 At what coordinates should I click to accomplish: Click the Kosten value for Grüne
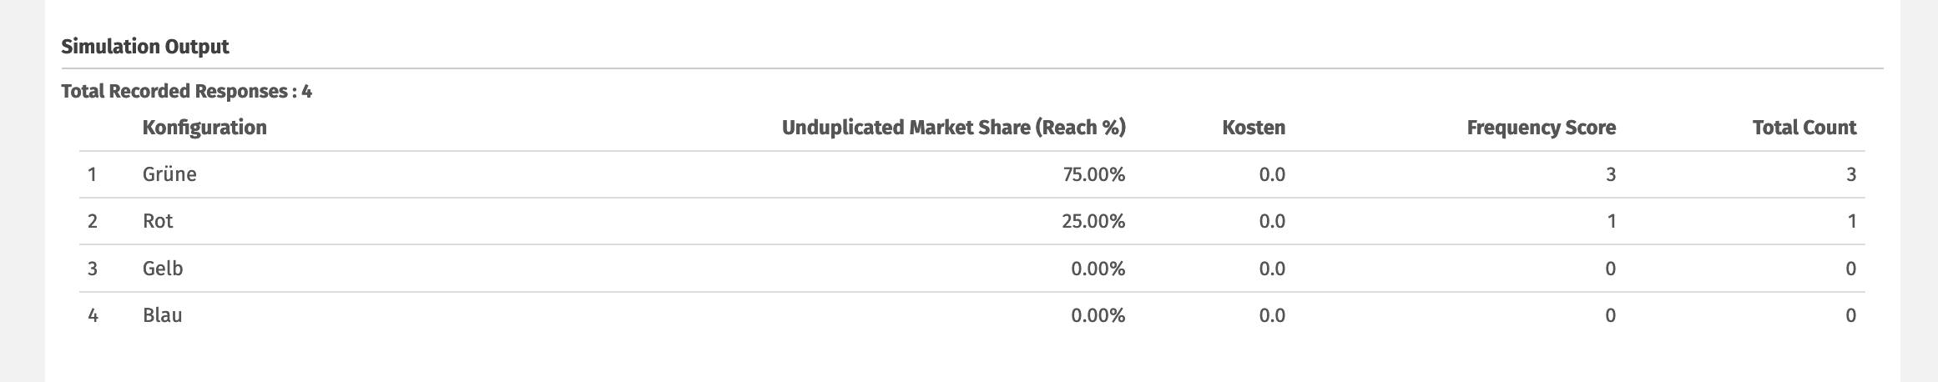coord(1271,174)
